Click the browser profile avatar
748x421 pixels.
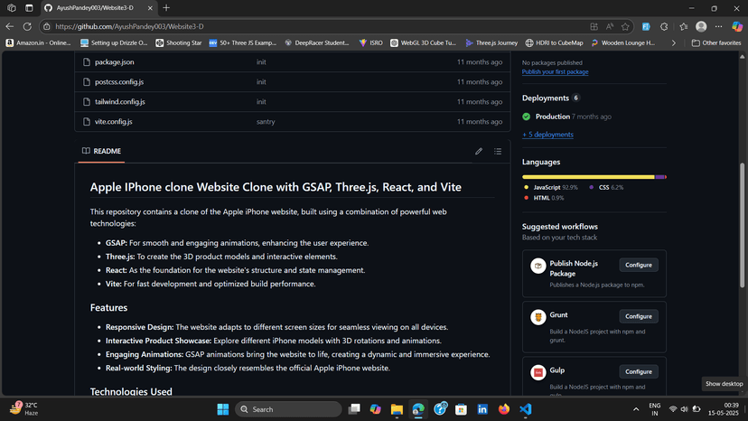pyautogui.click(x=701, y=27)
